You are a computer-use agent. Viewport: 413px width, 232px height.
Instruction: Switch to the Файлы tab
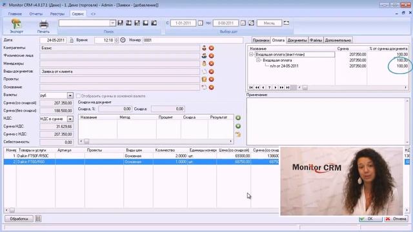(x=316, y=40)
